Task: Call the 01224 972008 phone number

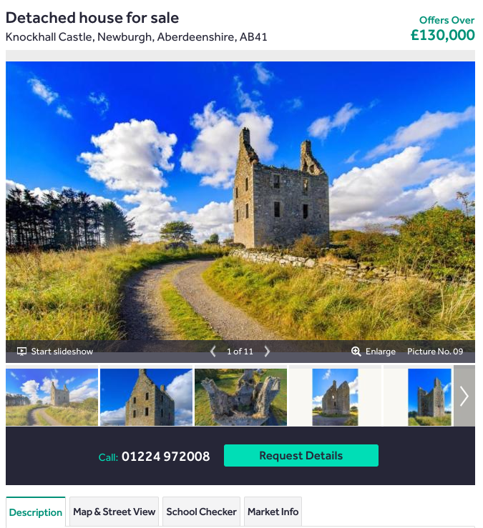Action: point(165,457)
